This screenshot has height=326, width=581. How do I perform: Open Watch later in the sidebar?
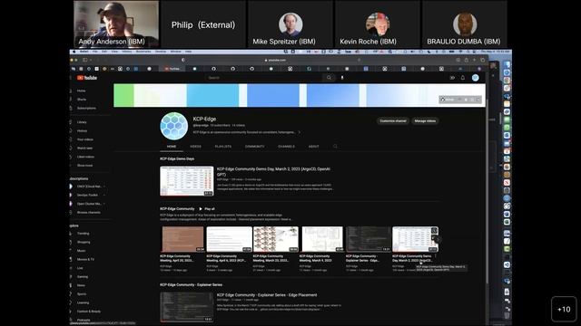click(84, 148)
